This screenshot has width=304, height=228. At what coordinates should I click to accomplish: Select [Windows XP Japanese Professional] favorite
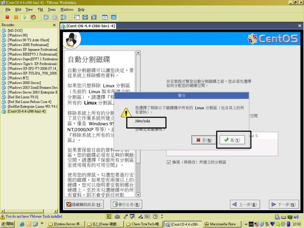[33, 49]
